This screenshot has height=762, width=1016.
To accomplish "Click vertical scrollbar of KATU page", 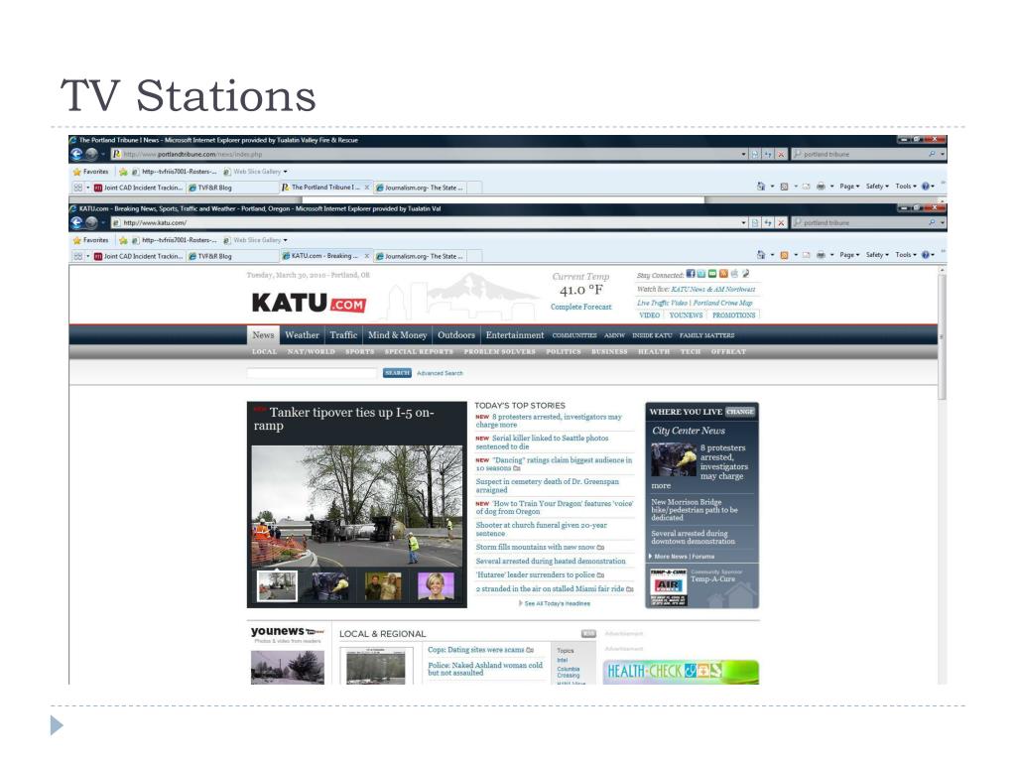I will pyautogui.click(x=943, y=337).
